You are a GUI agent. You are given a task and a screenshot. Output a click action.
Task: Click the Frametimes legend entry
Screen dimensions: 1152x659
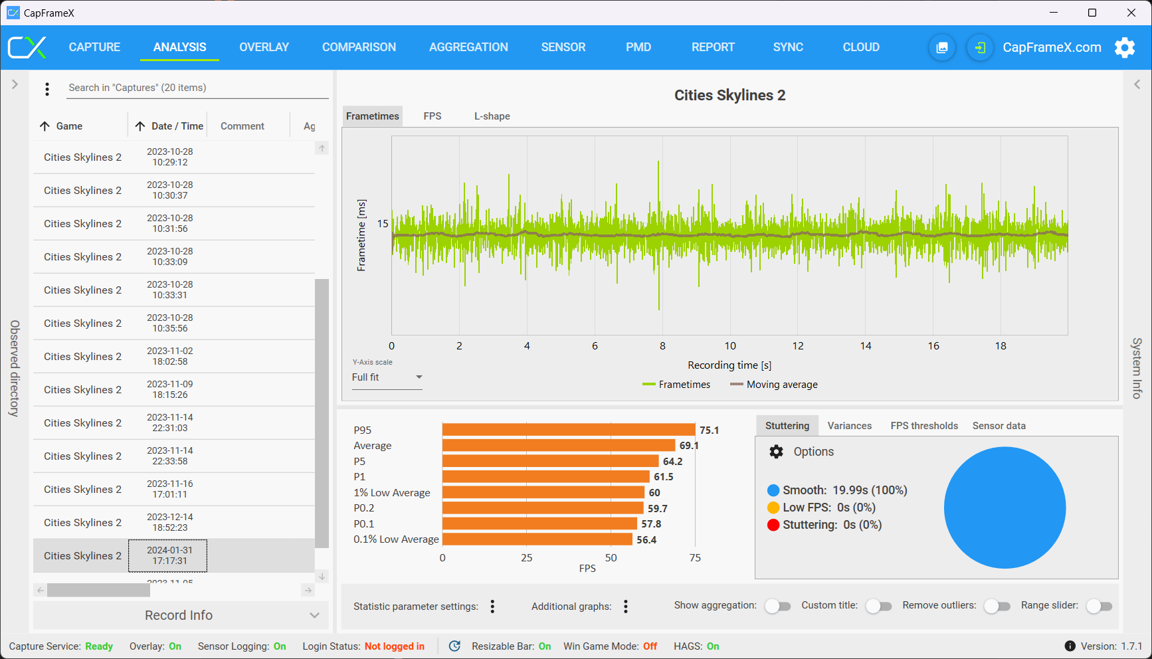[x=676, y=385]
